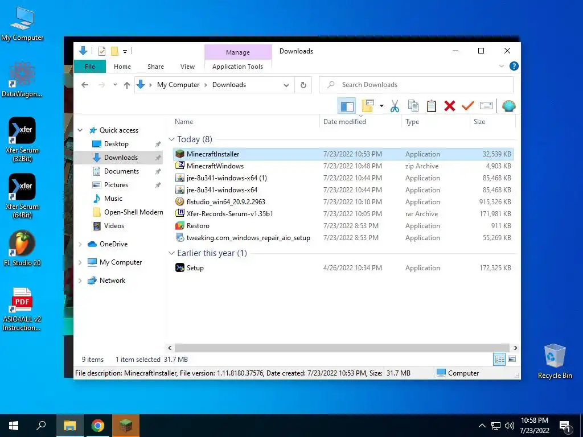This screenshot has width=583, height=437.
Task: Click Properties icon in quick access toolbar
Action: 101,51
